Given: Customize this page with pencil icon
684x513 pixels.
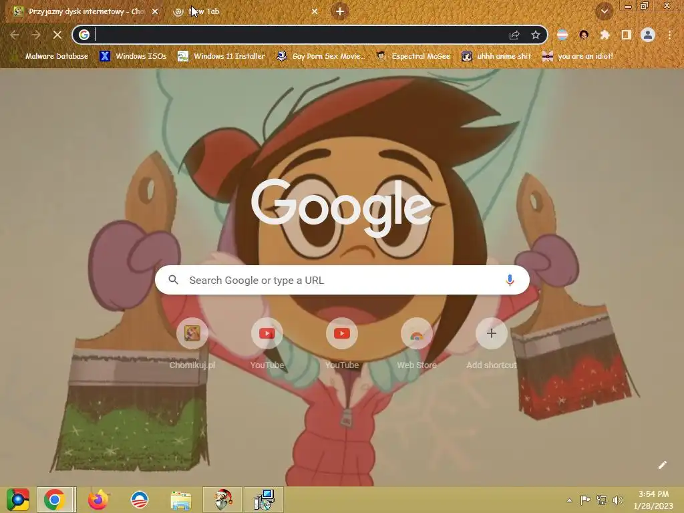Looking at the screenshot, I should pyautogui.click(x=662, y=465).
